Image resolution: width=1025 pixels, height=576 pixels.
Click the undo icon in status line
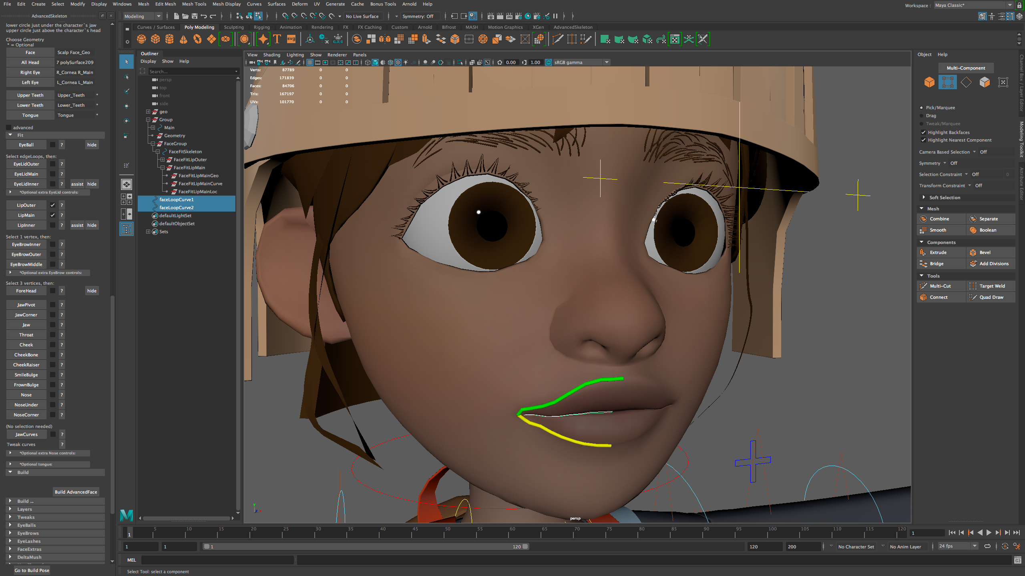click(204, 16)
